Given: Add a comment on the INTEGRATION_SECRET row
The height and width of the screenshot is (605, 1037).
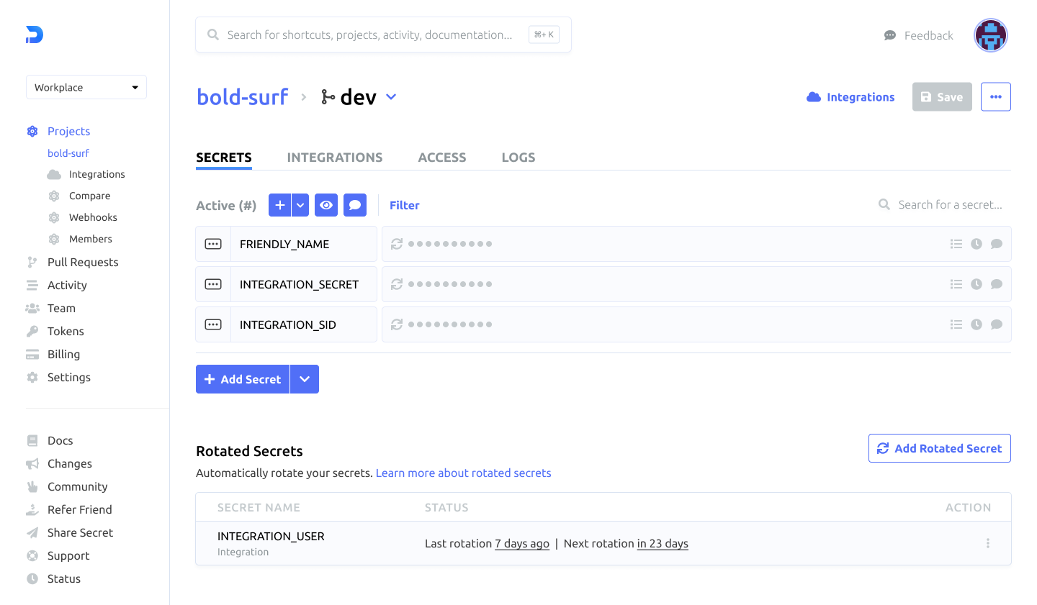Looking at the screenshot, I should coord(997,284).
